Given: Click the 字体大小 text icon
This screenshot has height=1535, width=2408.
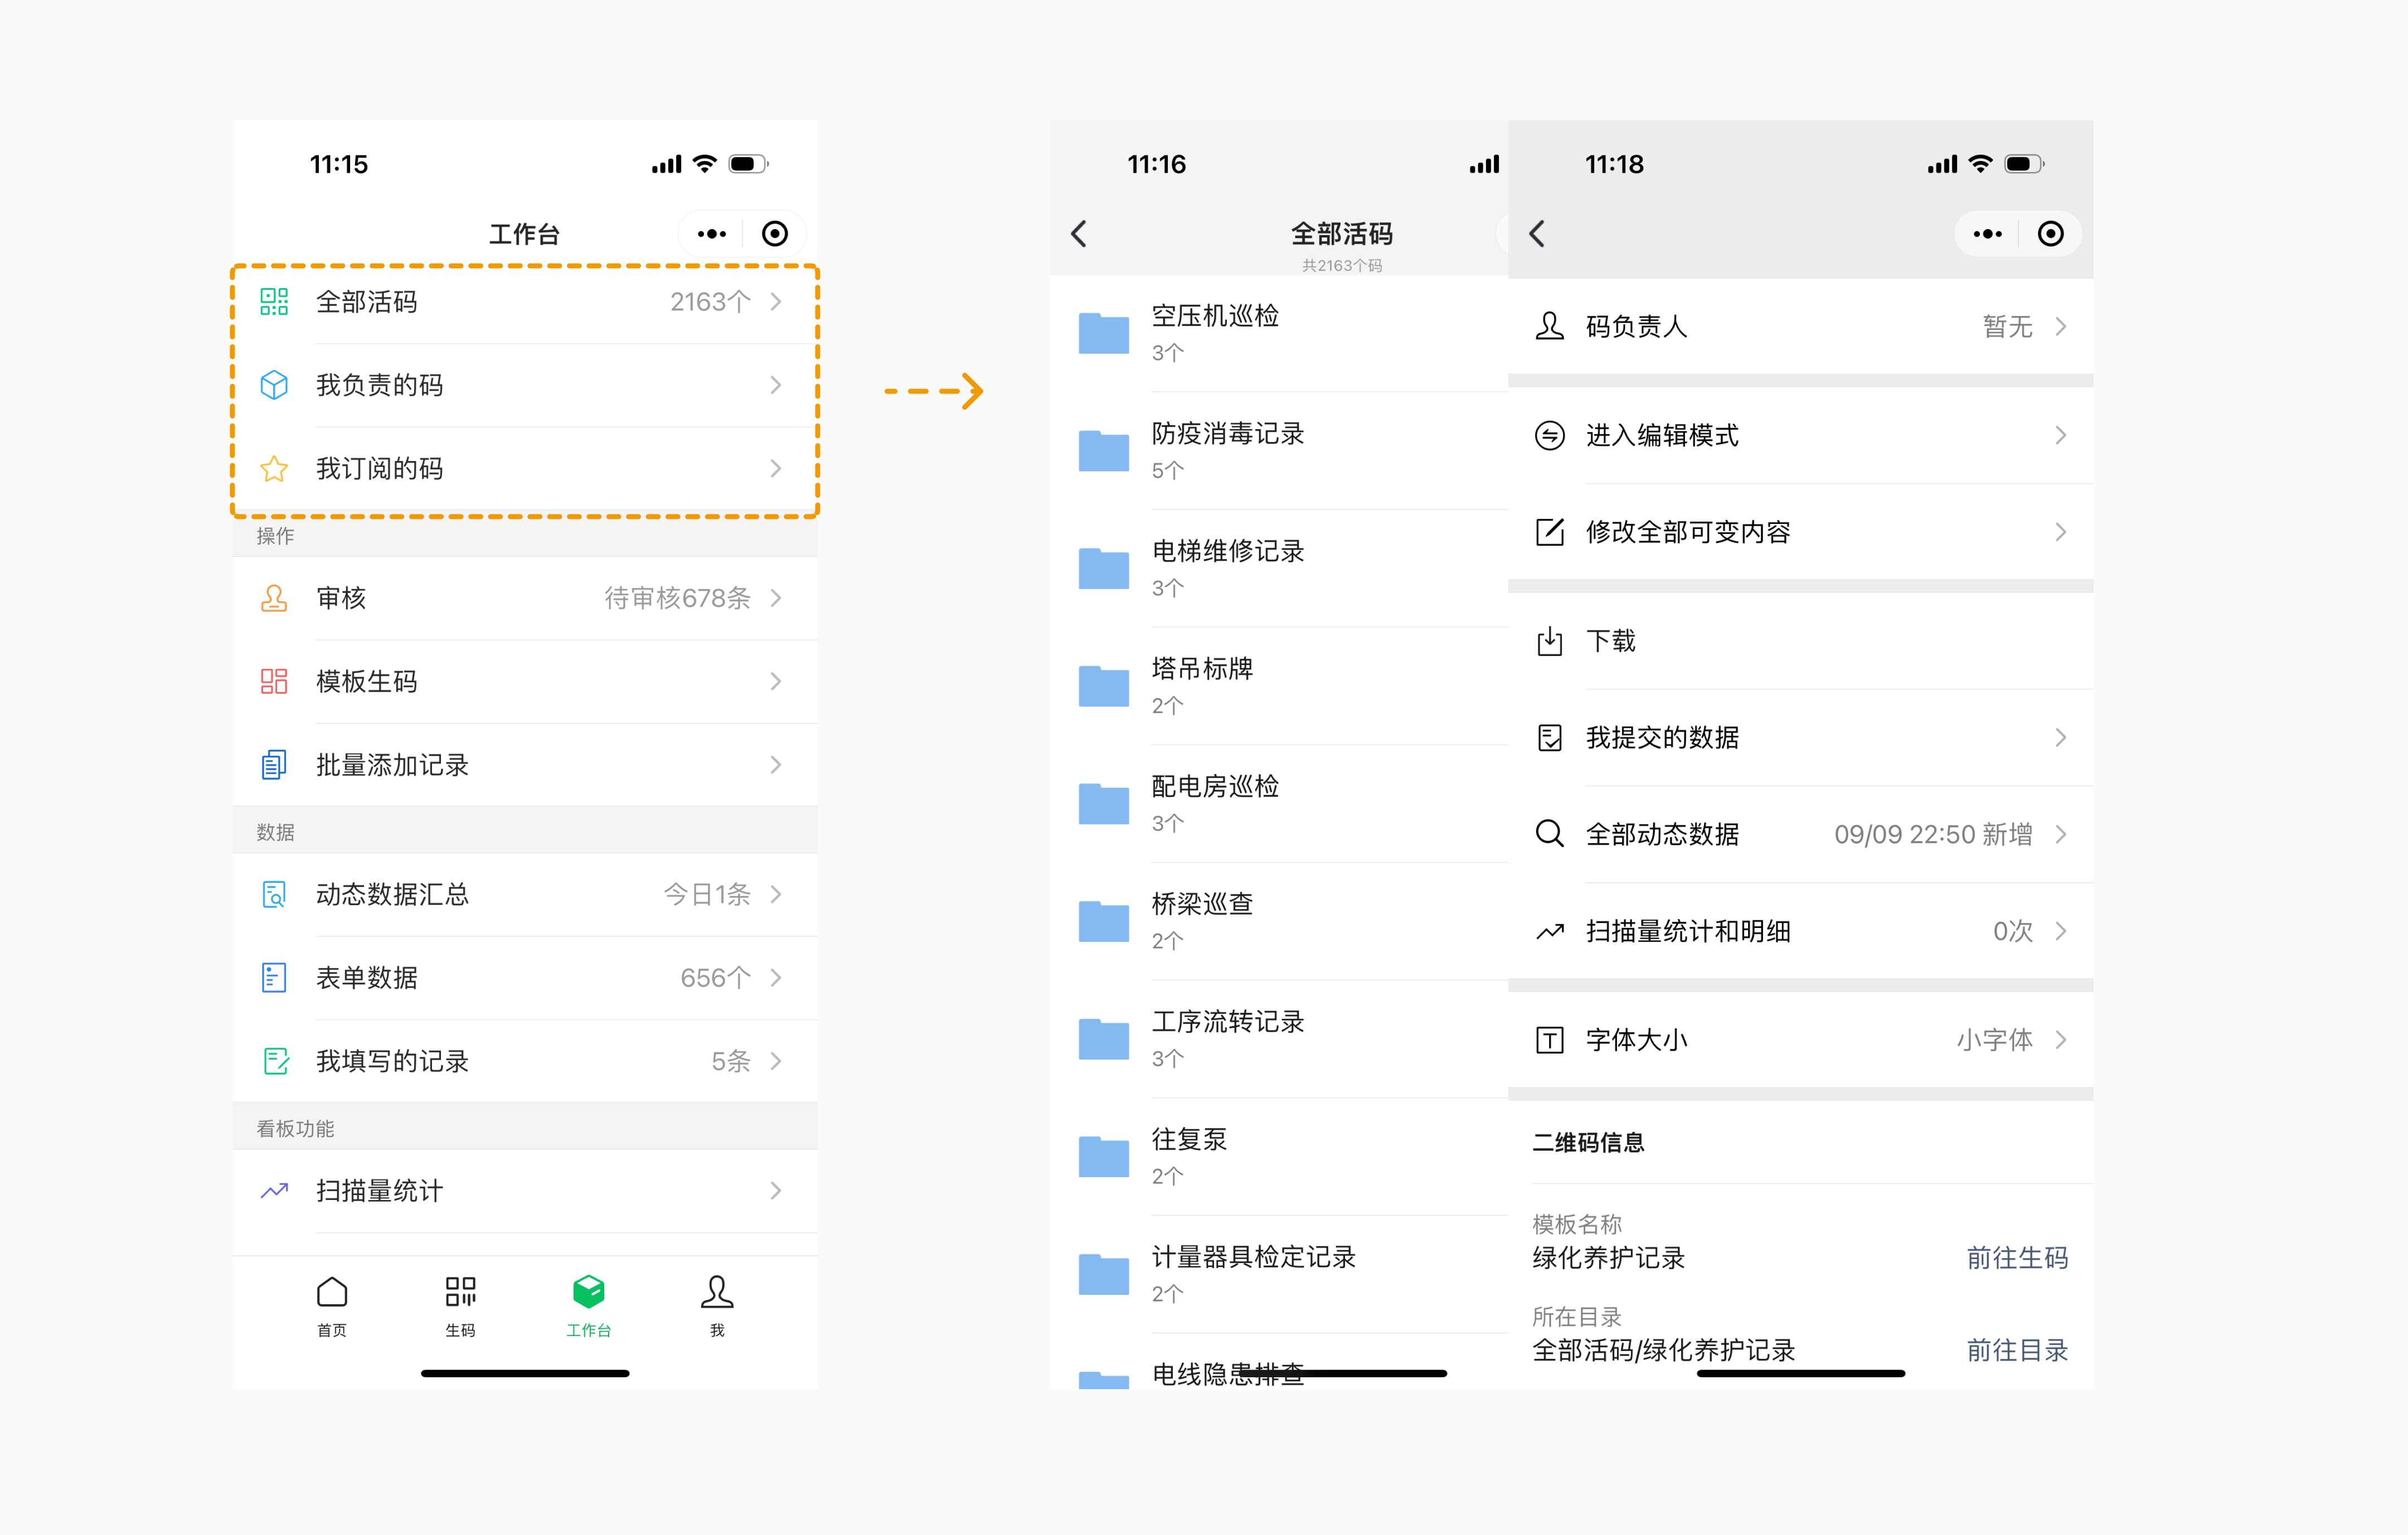Looking at the screenshot, I should coord(1549,1041).
